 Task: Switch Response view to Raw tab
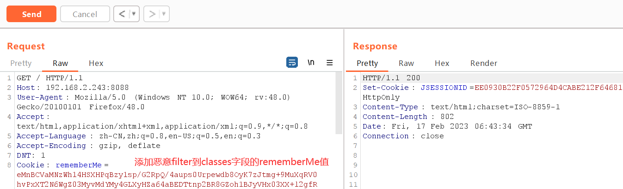point(406,63)
